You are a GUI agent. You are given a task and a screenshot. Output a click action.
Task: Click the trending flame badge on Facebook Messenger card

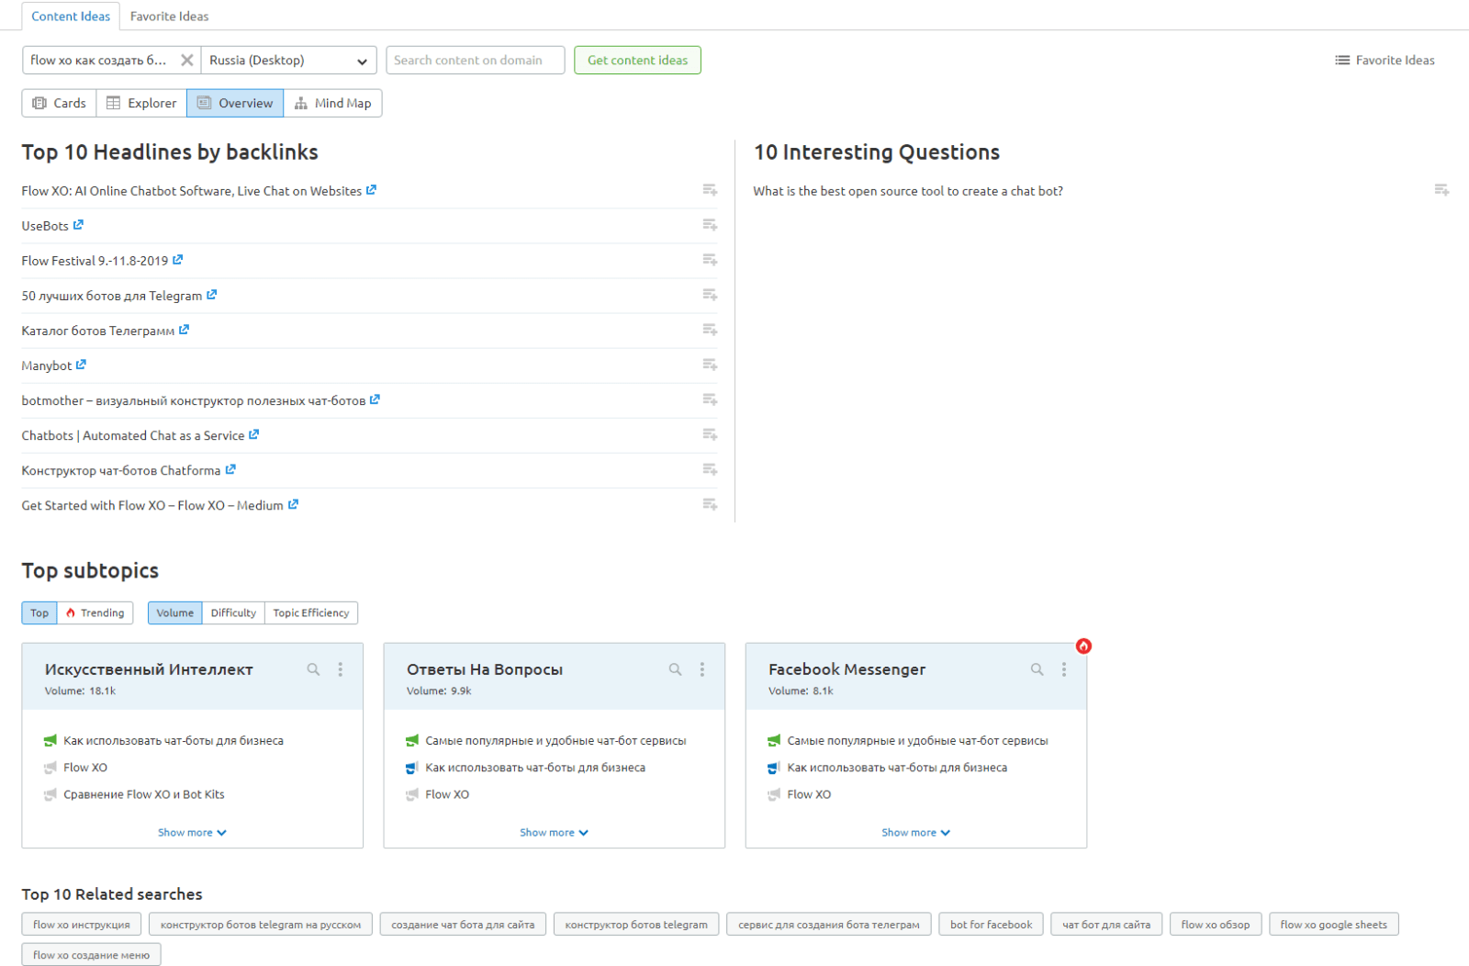[x=1083, y=646]
